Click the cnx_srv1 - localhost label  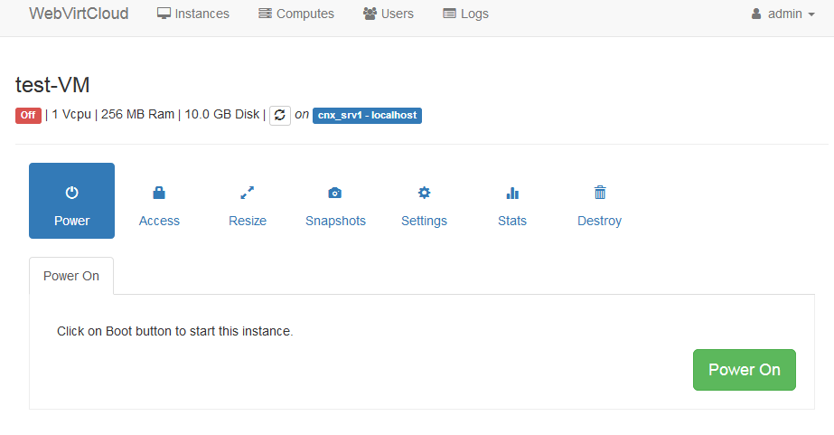point(367,116)
